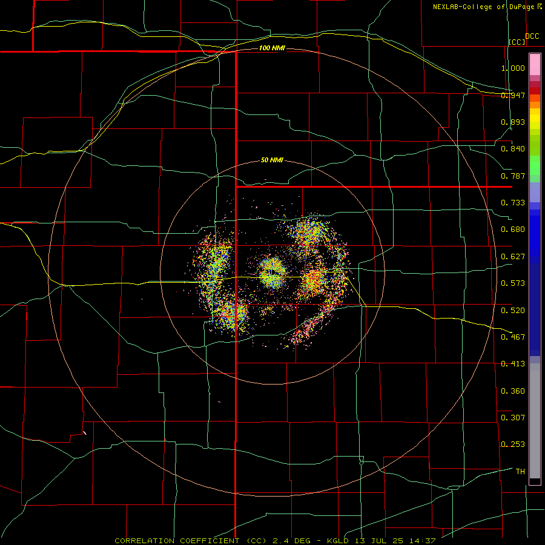
Task: Click the NEXLAB-College of DuPage label
Action: 484,7
